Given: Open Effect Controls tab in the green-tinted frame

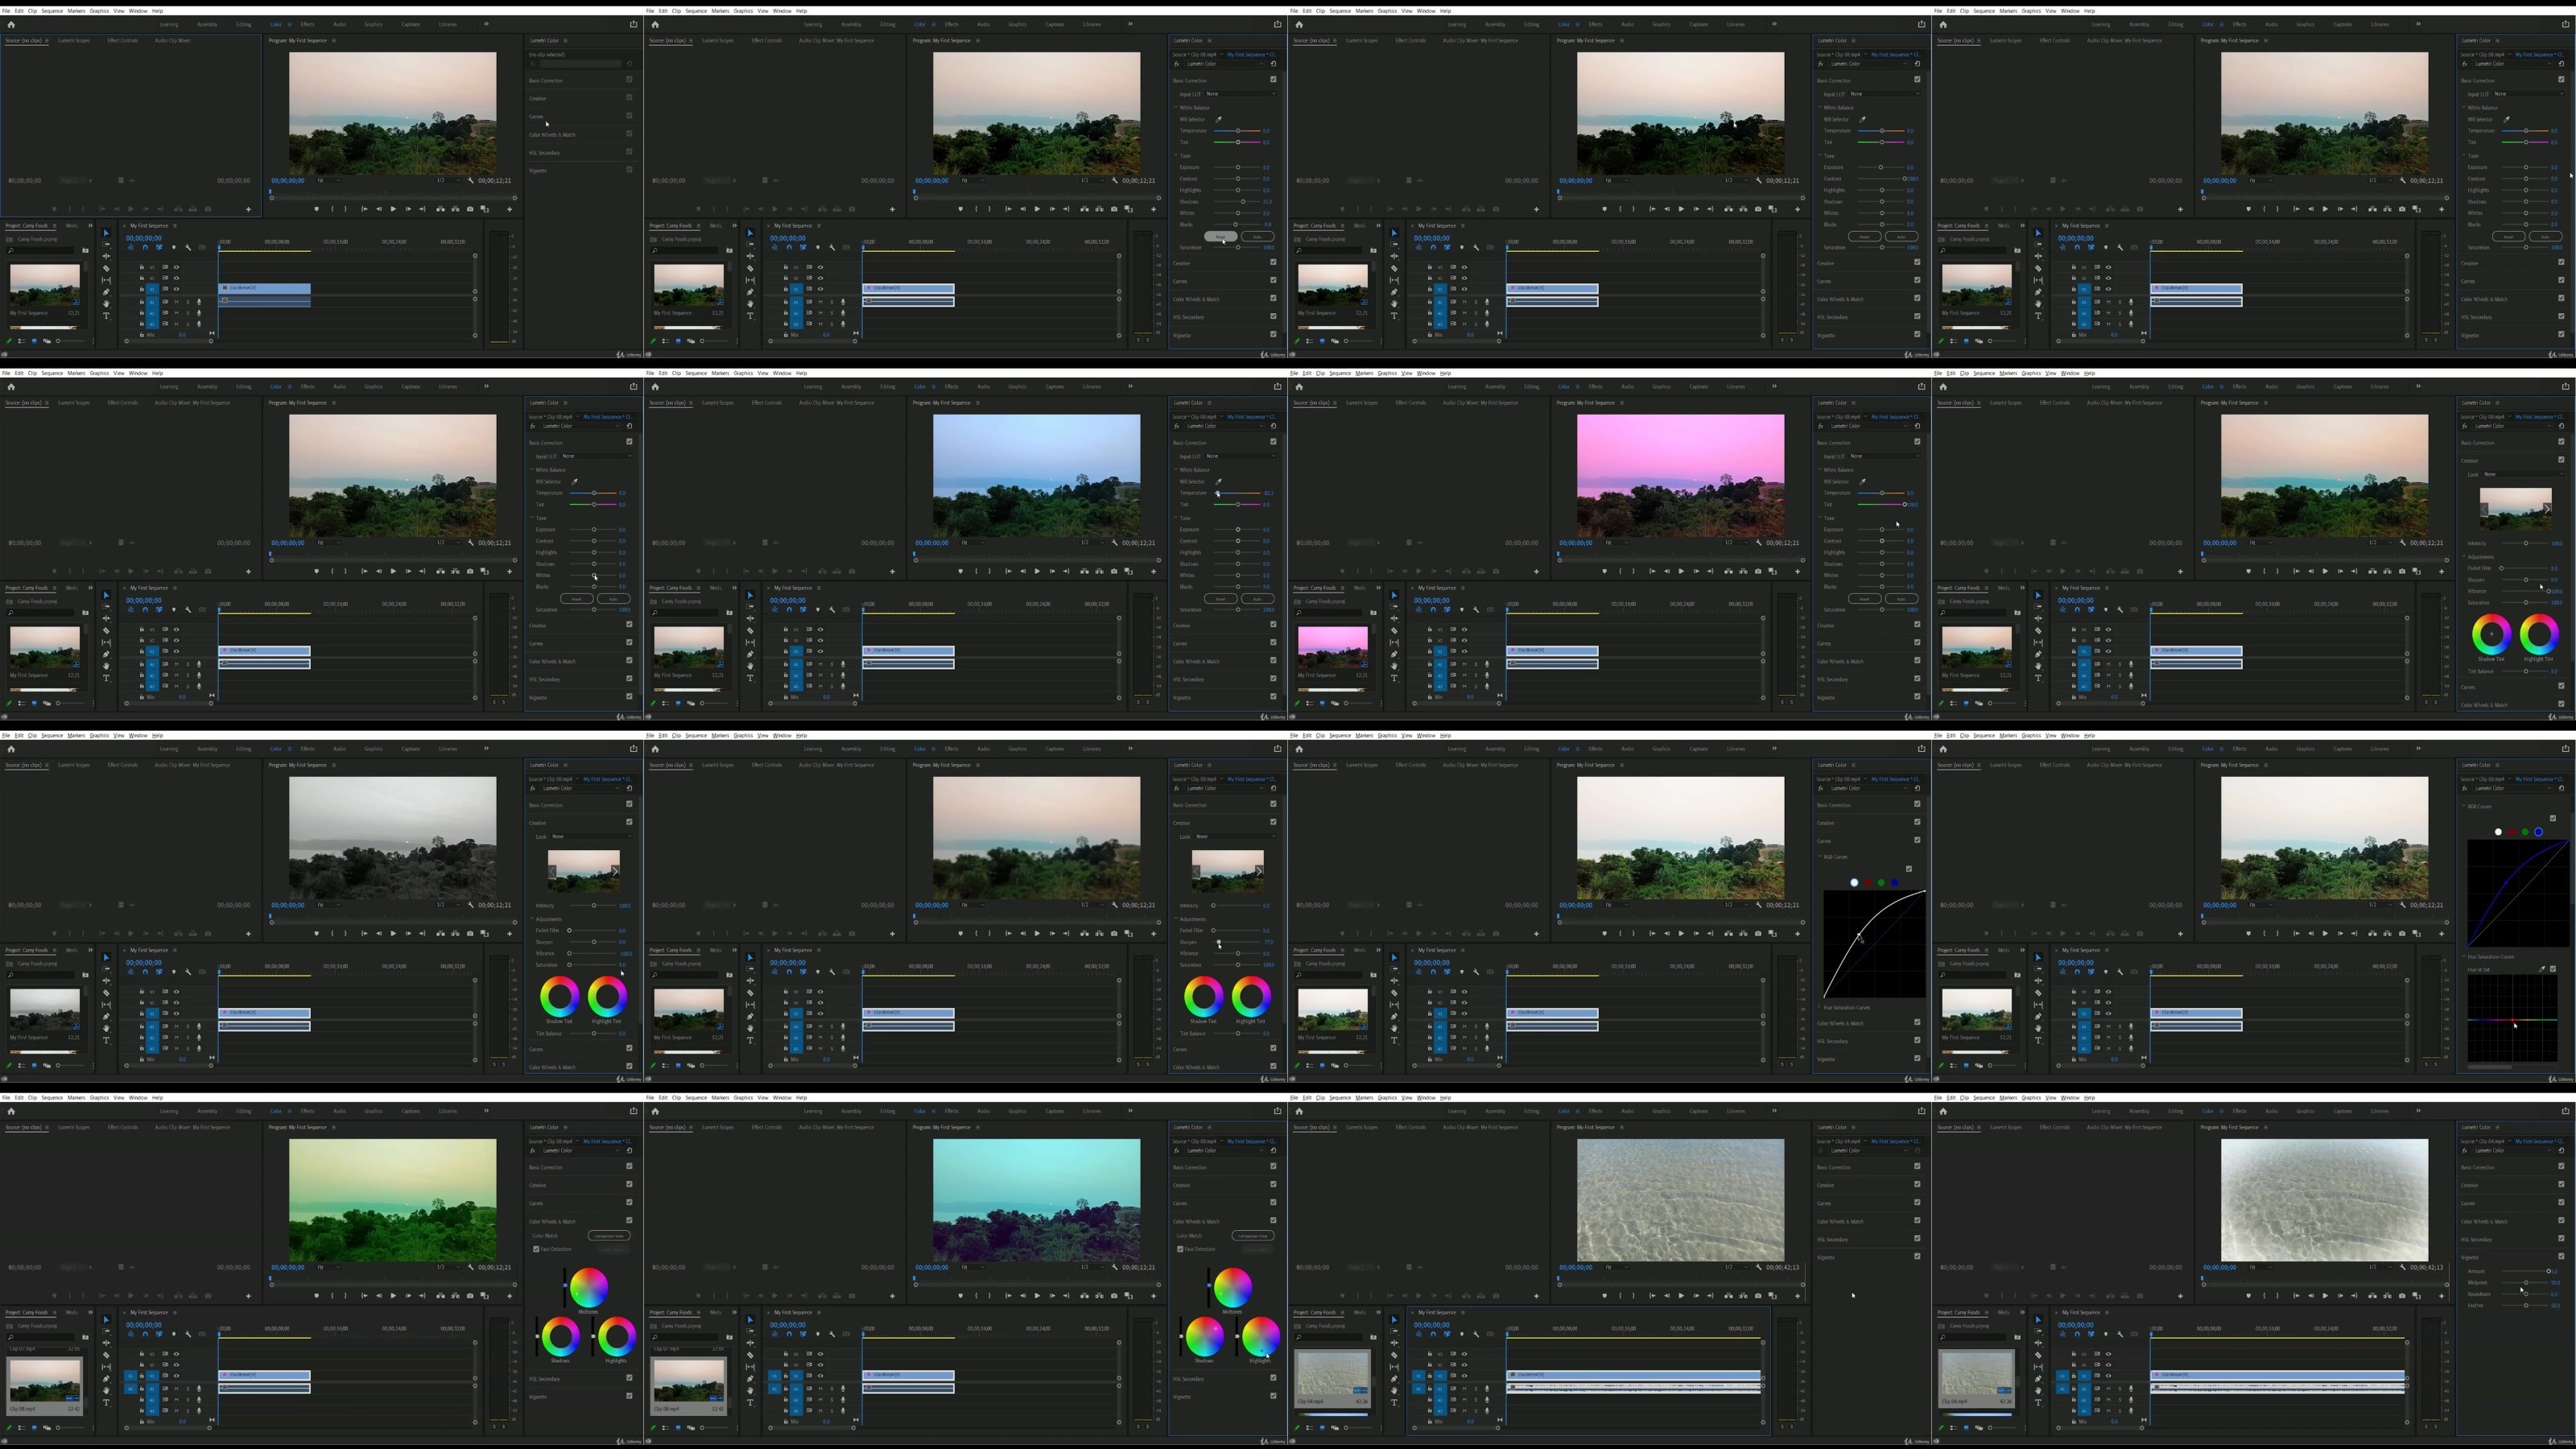Looking at the screenshot, I should (123, 1128).
